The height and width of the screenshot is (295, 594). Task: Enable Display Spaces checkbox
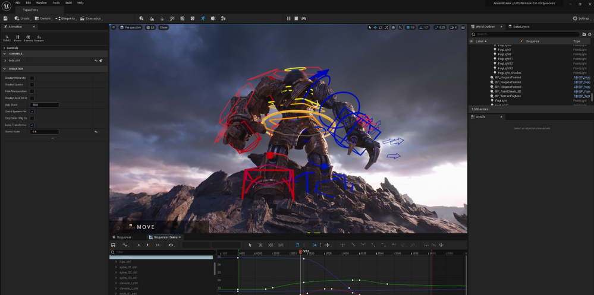[32, 85]
